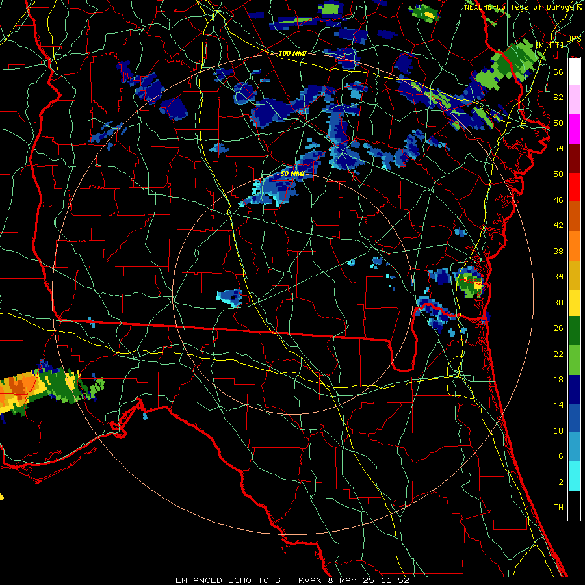Click the "8 MAY 25 11:52" timestamp
585x585 pixels.
coord(369,580)
